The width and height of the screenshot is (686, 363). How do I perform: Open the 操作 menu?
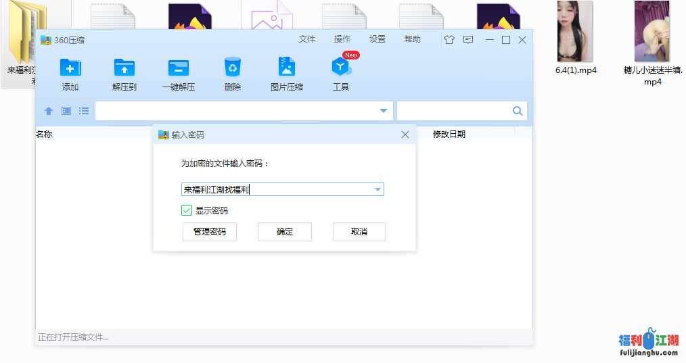[342, 39]
